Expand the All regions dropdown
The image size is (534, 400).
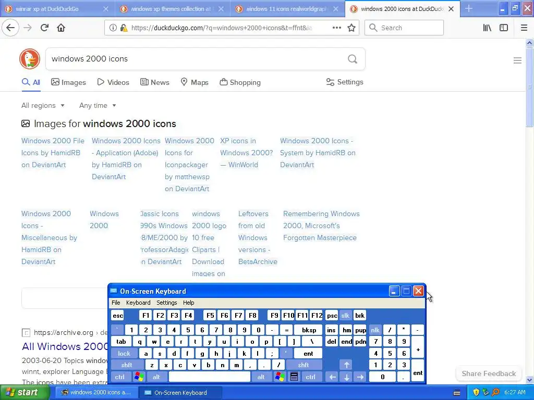43,105
